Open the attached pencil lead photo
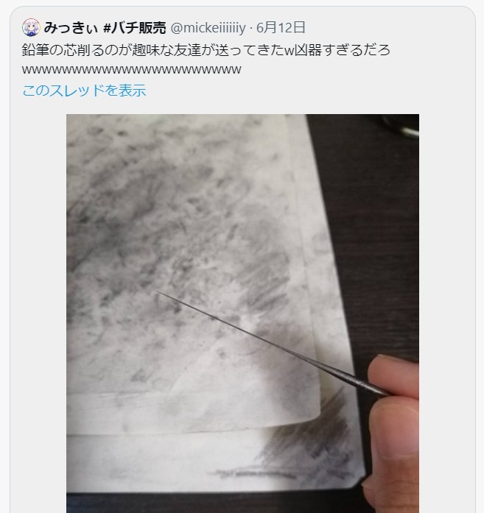This screenshot has width=484, height=513. coord(242,314)
